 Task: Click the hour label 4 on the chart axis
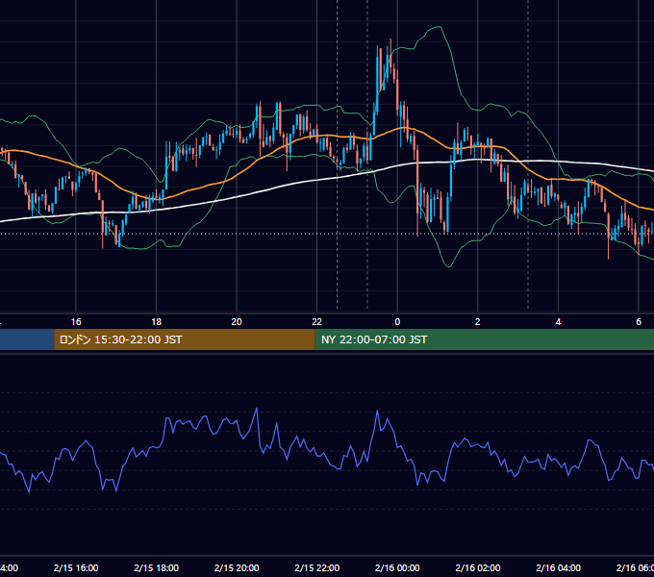(x=558, y=322)
